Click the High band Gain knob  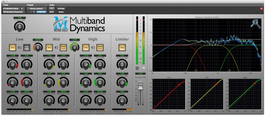coord(100,65)
